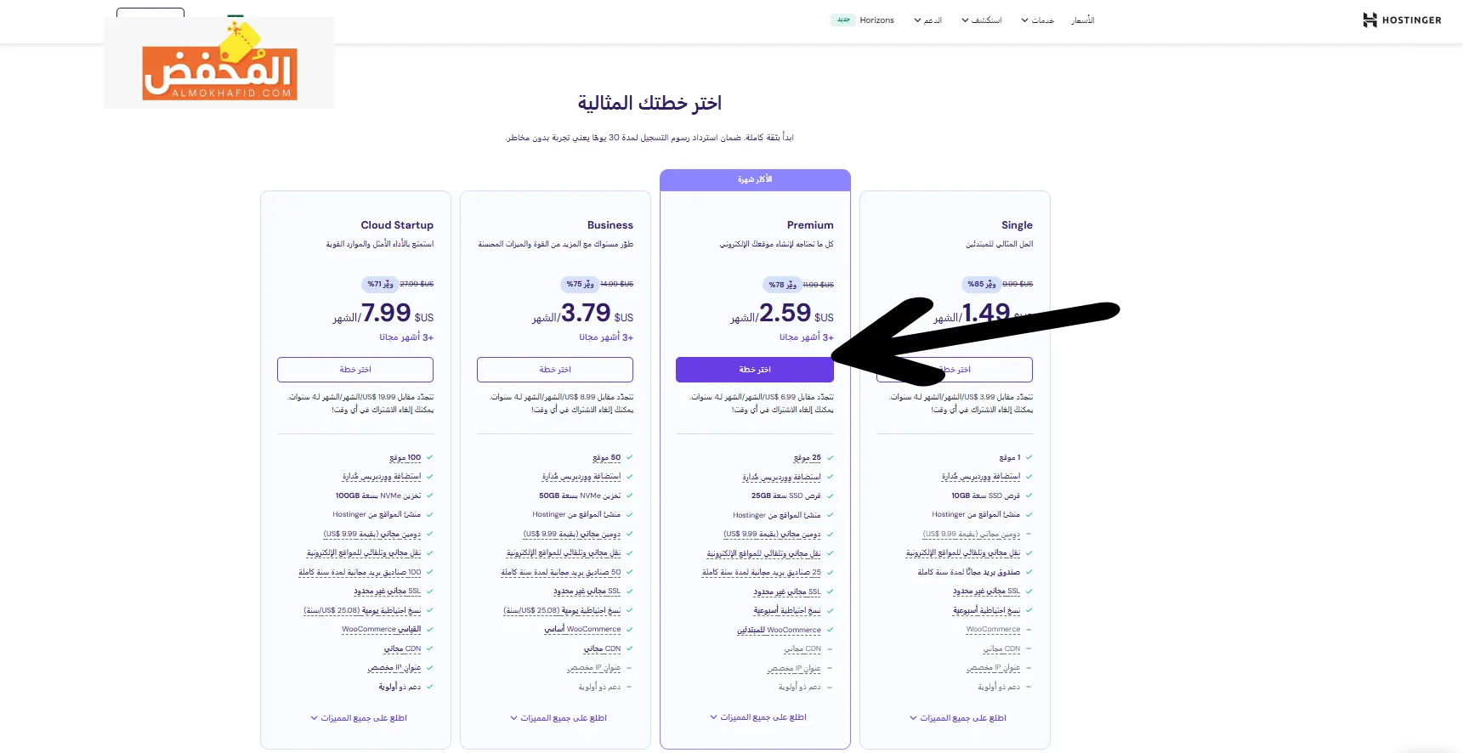The width and height of the screenshot is (1463, 753).
Task: Open the Horizons menu item
Action: click(876, 20)
